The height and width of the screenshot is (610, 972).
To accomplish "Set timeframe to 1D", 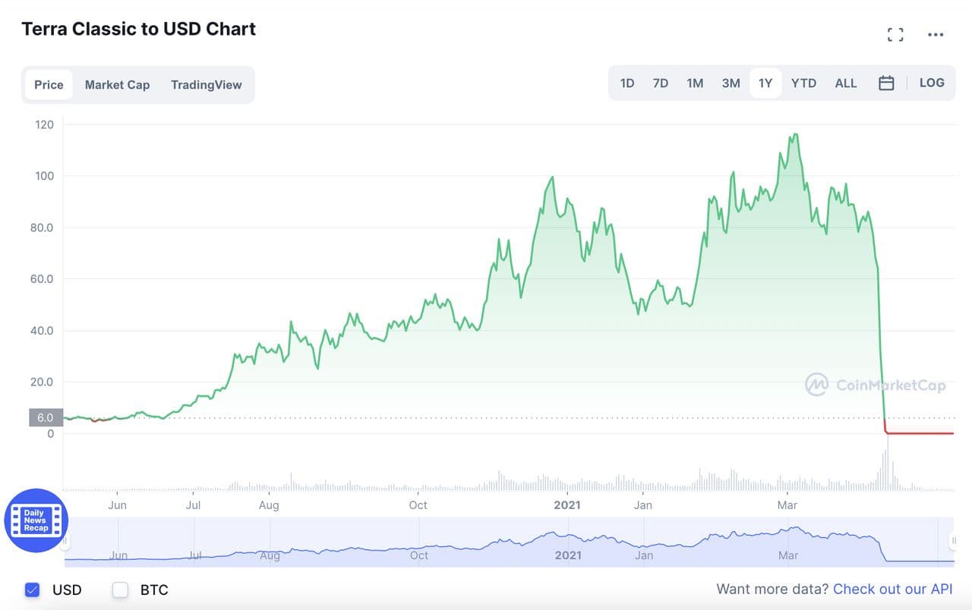I will [626, 83].
